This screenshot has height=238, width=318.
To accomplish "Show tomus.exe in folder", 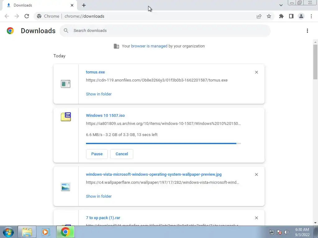I will 99,94.
